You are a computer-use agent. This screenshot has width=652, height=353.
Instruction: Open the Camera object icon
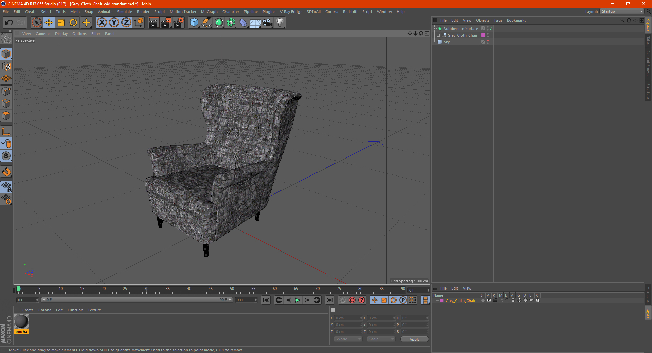268,23
